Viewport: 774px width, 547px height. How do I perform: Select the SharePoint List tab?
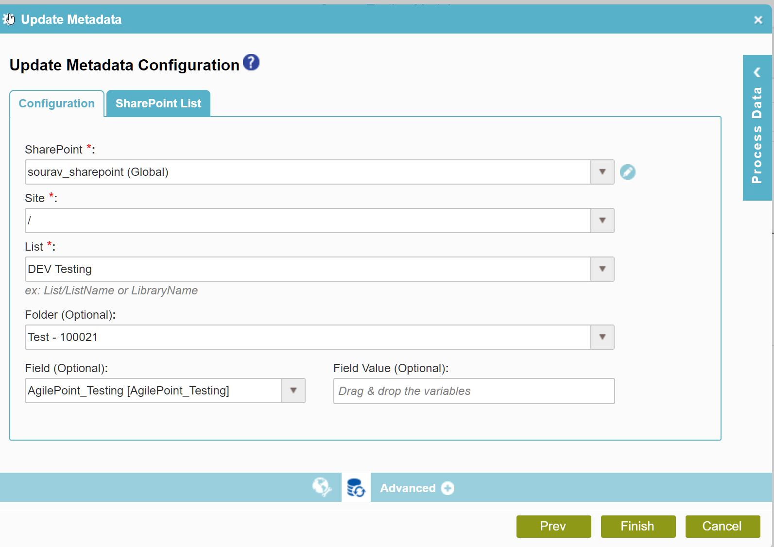158,103
